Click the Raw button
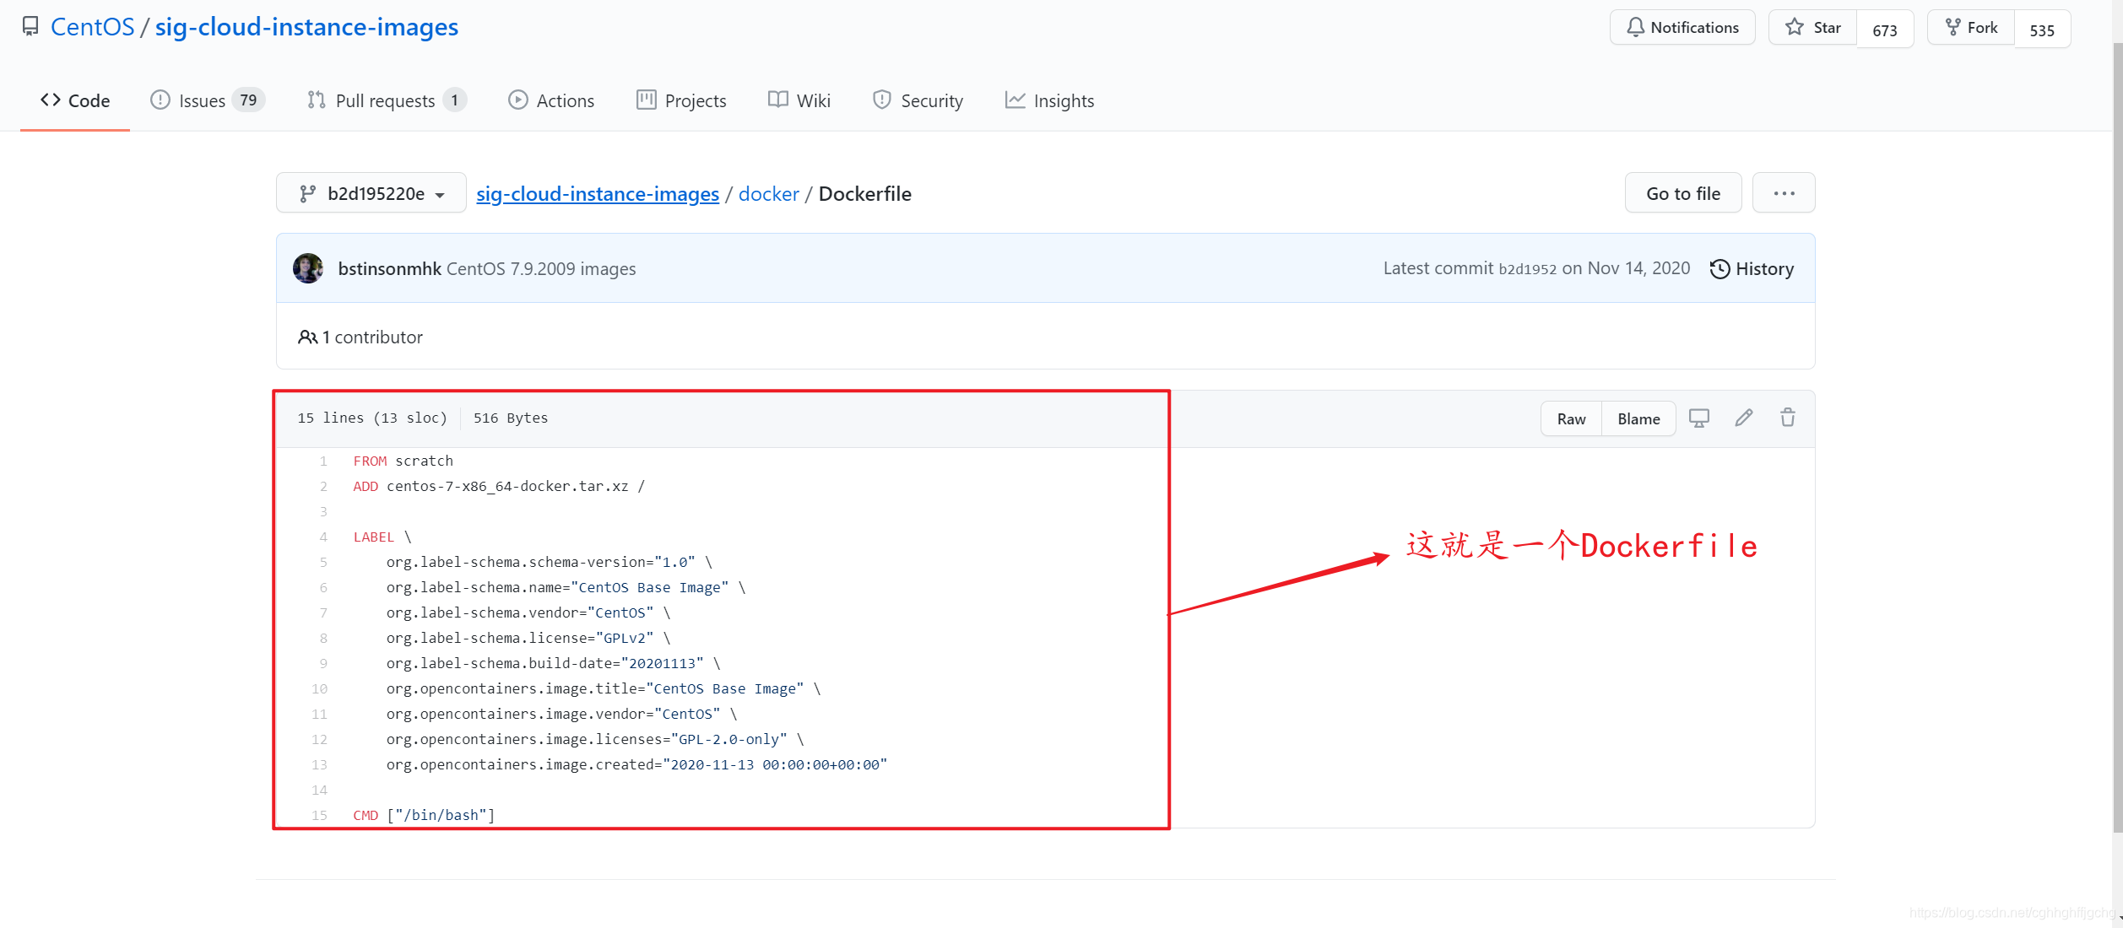2123x928 pixels. pyautogui.click(x=1571, y=419)
